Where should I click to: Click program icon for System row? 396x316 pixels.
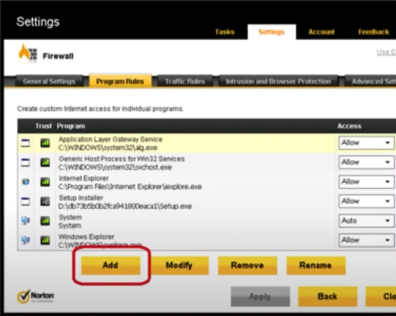pos(25,221)
